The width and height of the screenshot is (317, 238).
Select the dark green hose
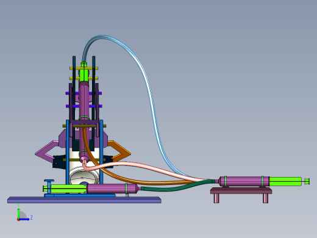179,187
